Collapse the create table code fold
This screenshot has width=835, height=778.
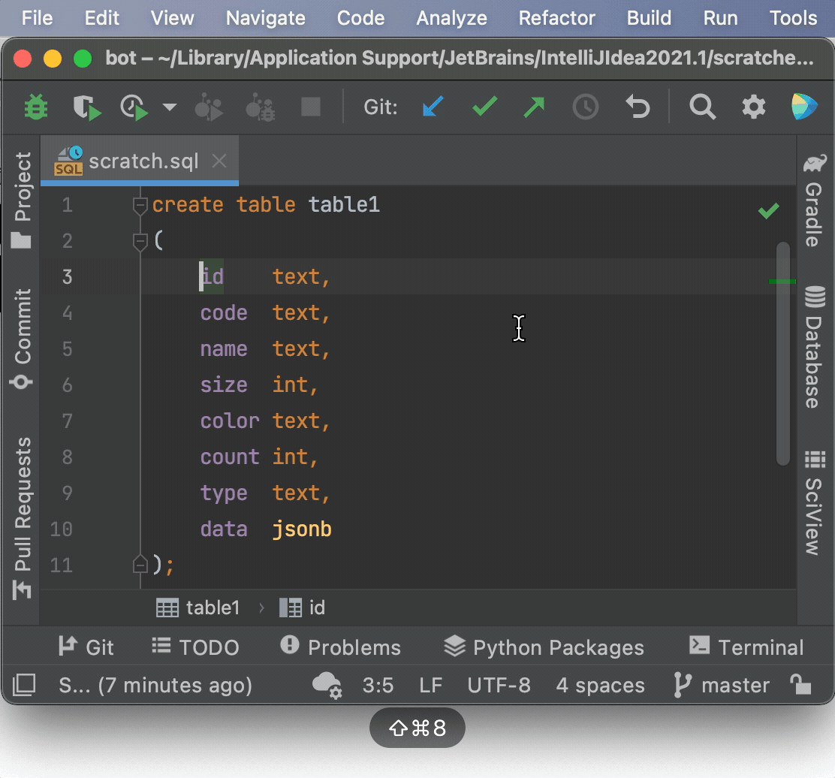point(140,204)
